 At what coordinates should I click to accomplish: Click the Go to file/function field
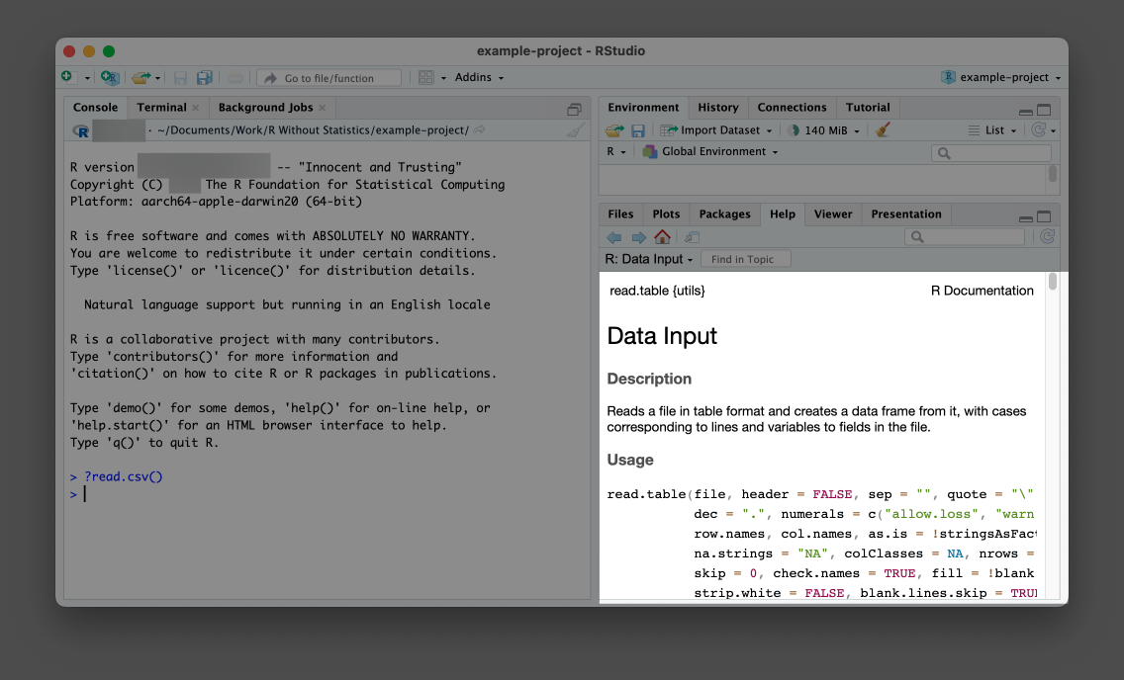(331, 76)
